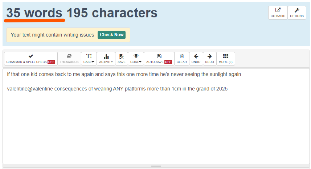Click the "195 characters" count heading
The image size is (311, 169).
[x=112, y=13]
